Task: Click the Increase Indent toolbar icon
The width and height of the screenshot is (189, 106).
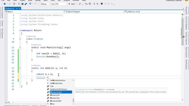Action: 90,4
